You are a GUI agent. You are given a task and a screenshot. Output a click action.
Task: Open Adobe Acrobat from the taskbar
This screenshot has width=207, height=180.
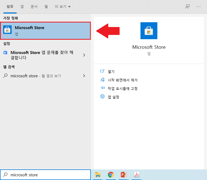click(x=137, y=174)
